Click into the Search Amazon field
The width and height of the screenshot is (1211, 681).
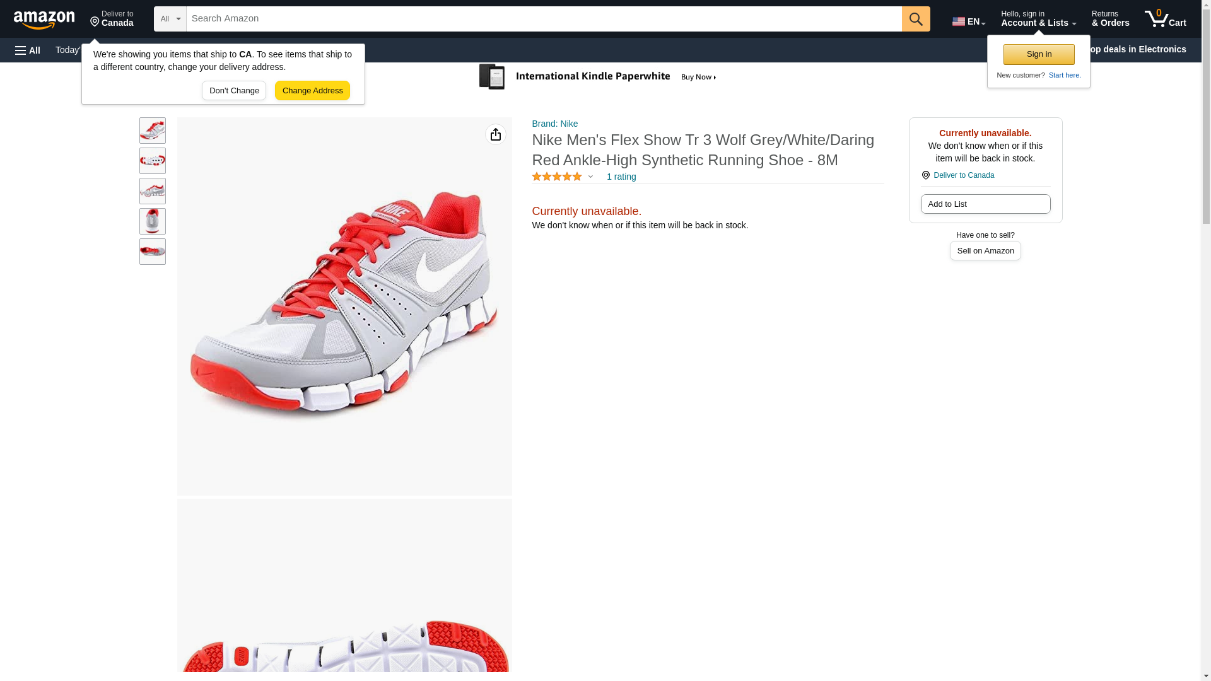(x=543, y=19)
